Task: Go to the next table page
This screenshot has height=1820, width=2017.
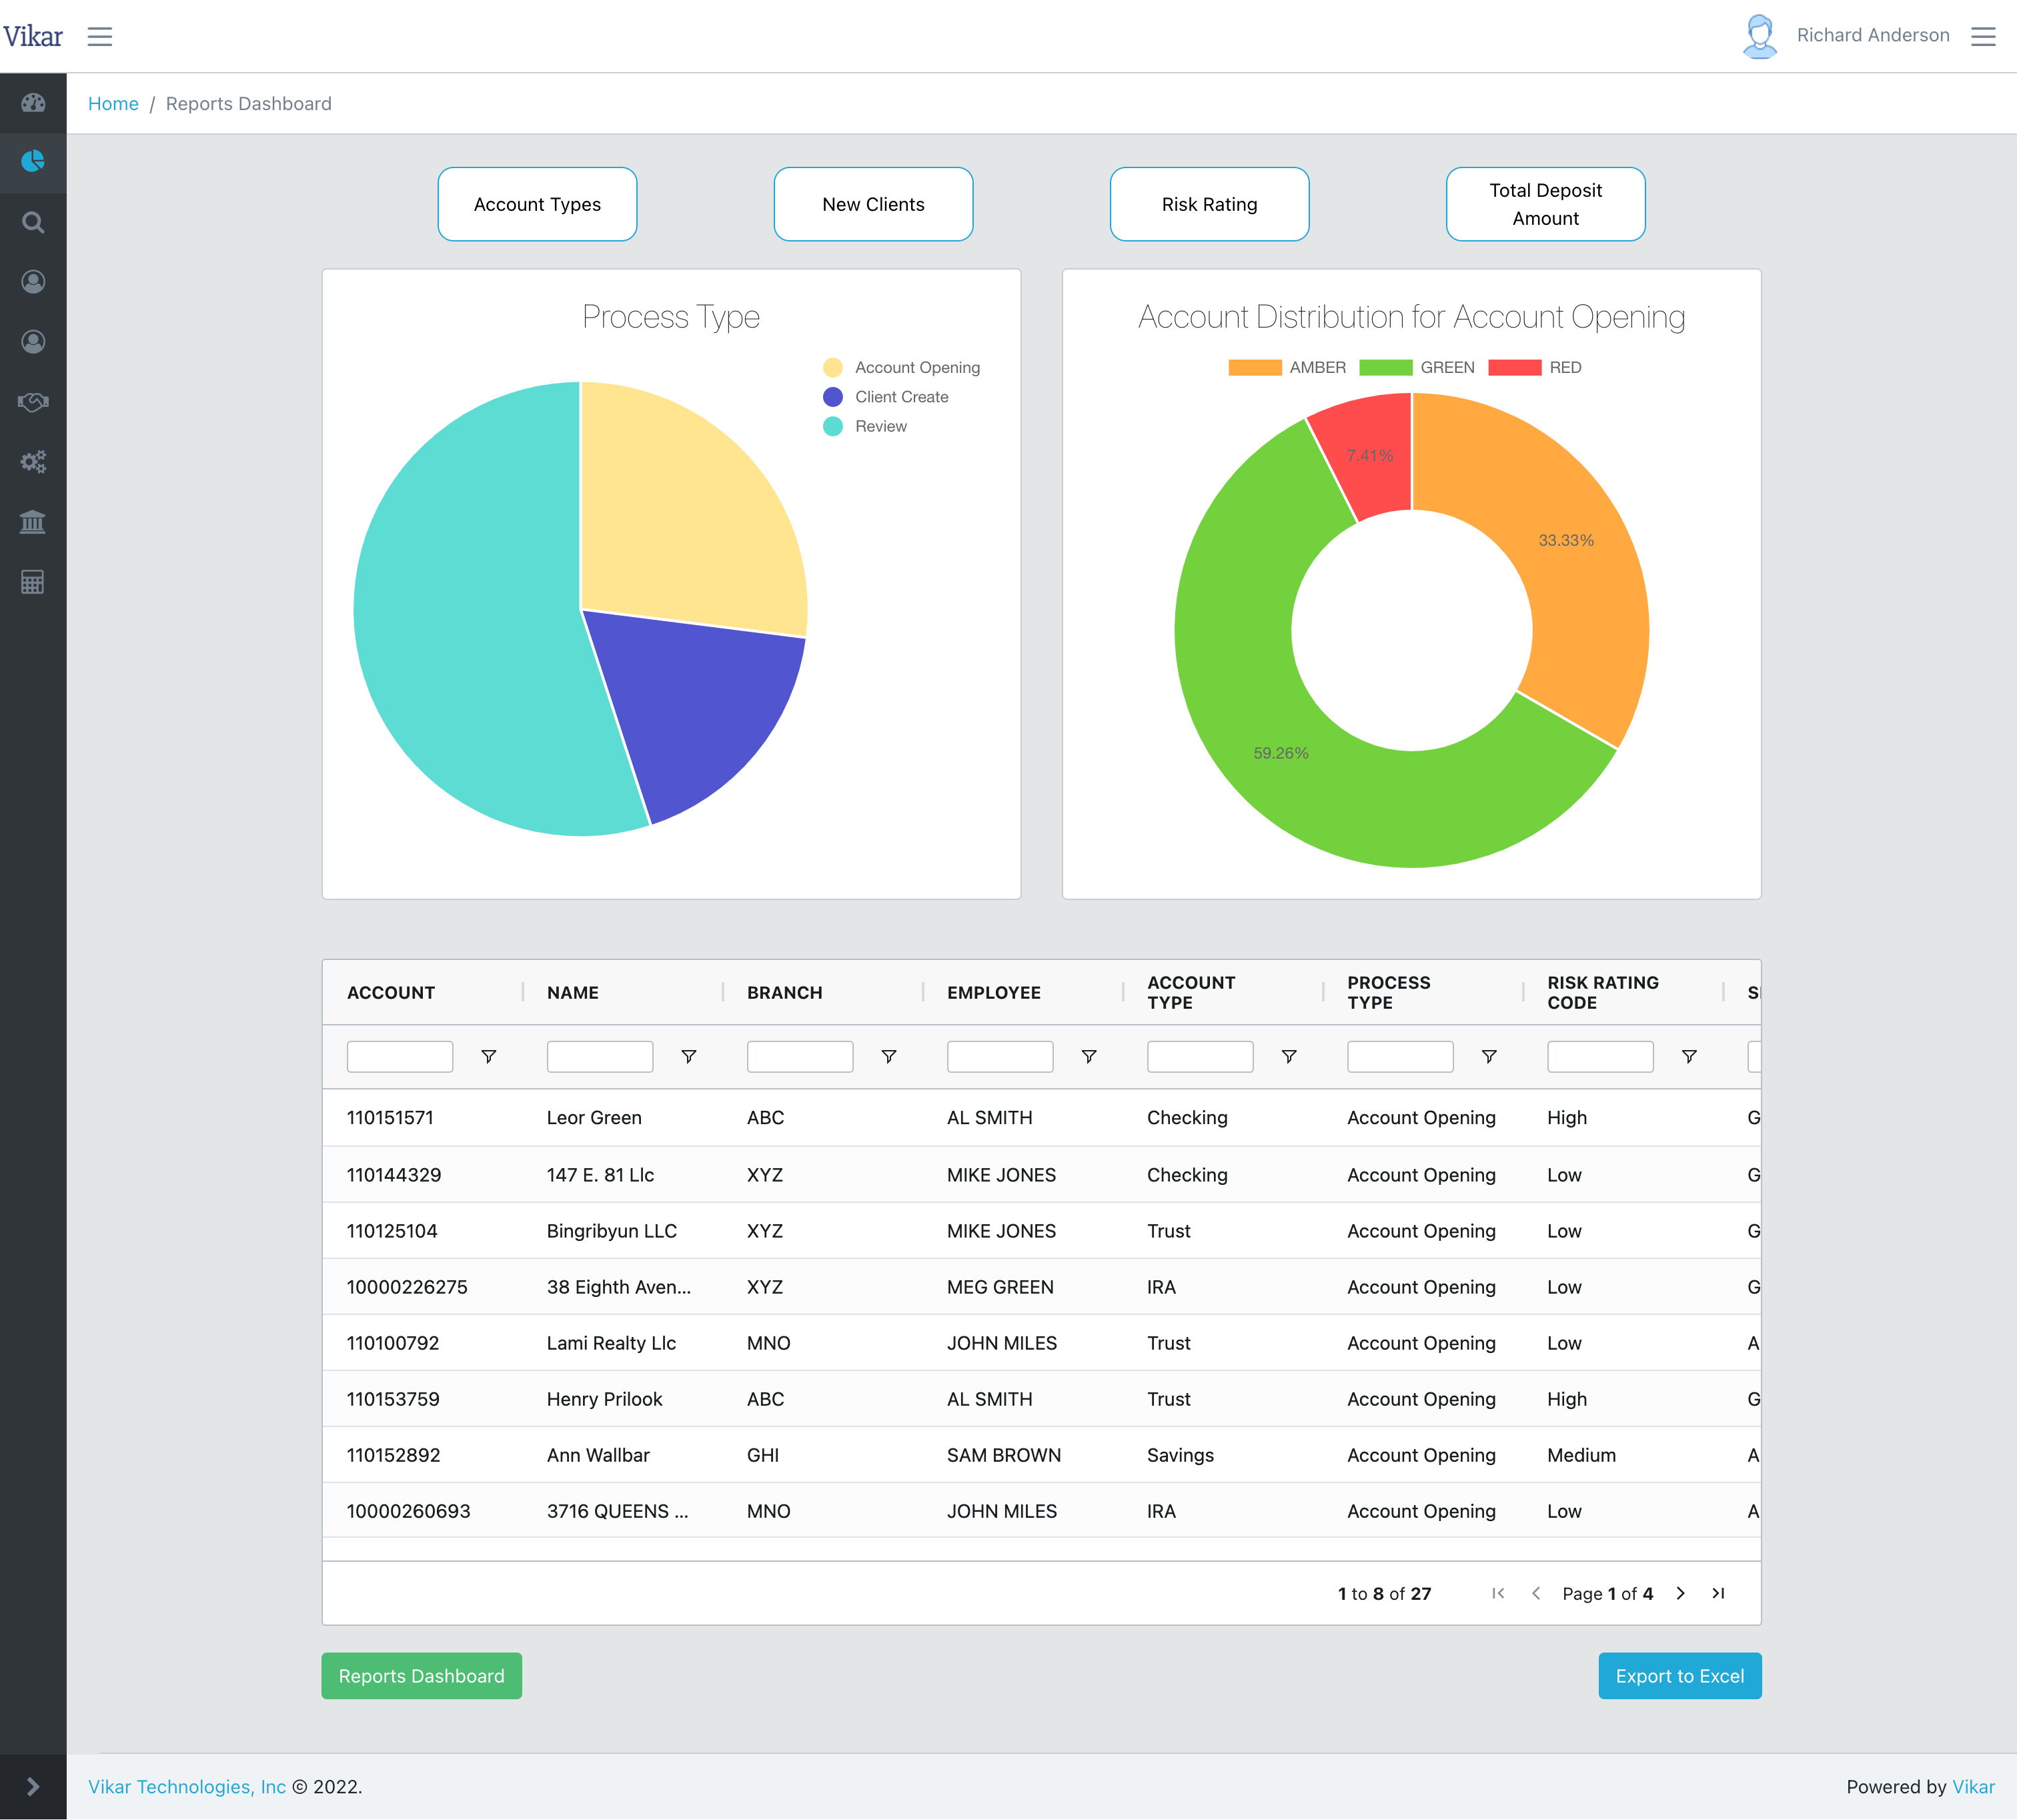Action: click(1681, 1593)
